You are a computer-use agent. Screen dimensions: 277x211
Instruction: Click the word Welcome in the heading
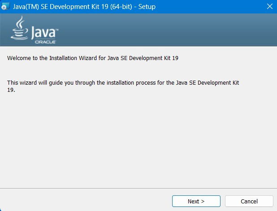(x=20, y=58)
